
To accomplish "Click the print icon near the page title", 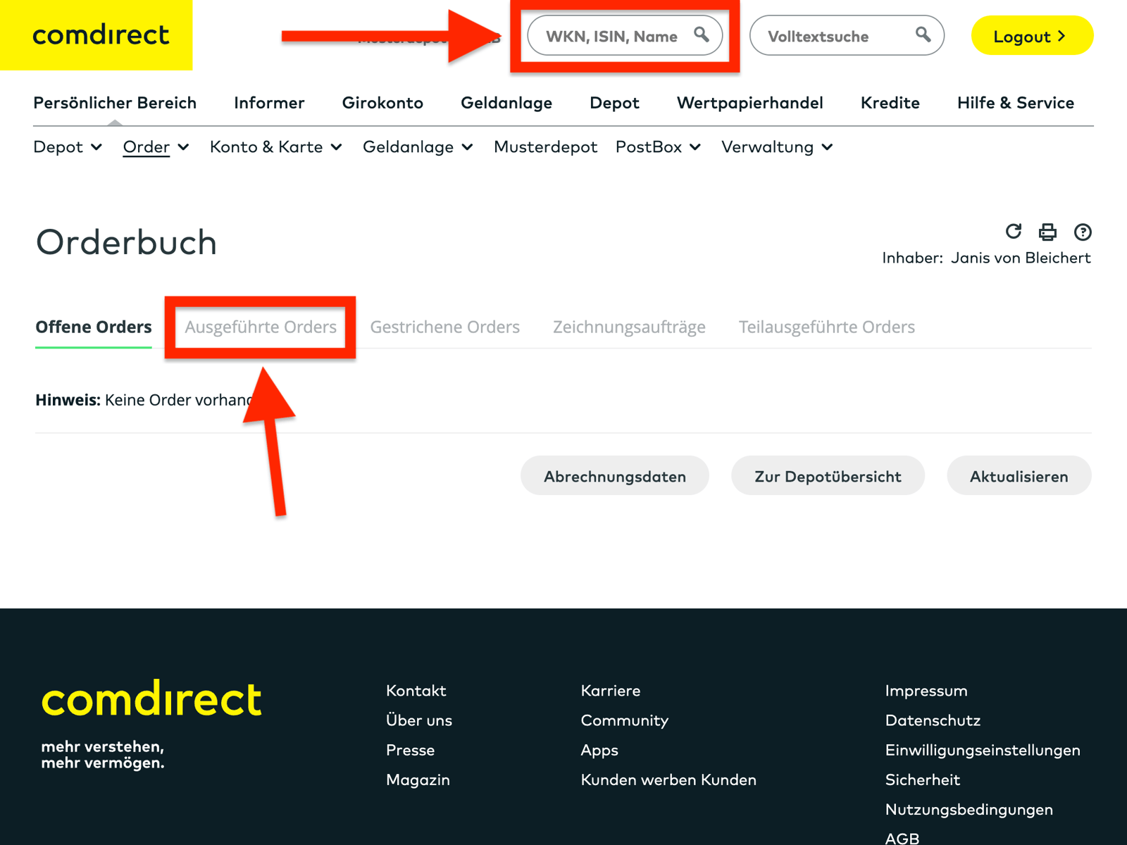I will (1047, 232).
